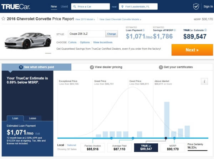
Task: Click the Change style button
Action: [112, 34]
